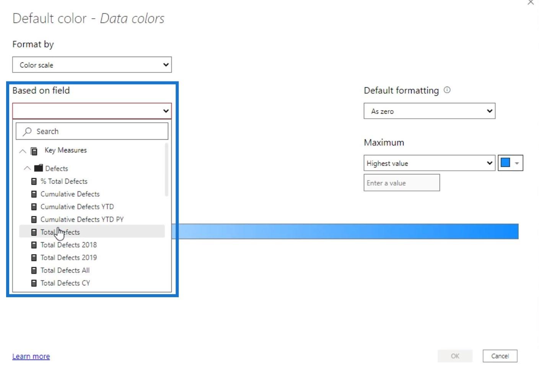The width and height of the screenshot is (539, 373).
Task: Click the Enter a value field
Action: tap(402, 183)
